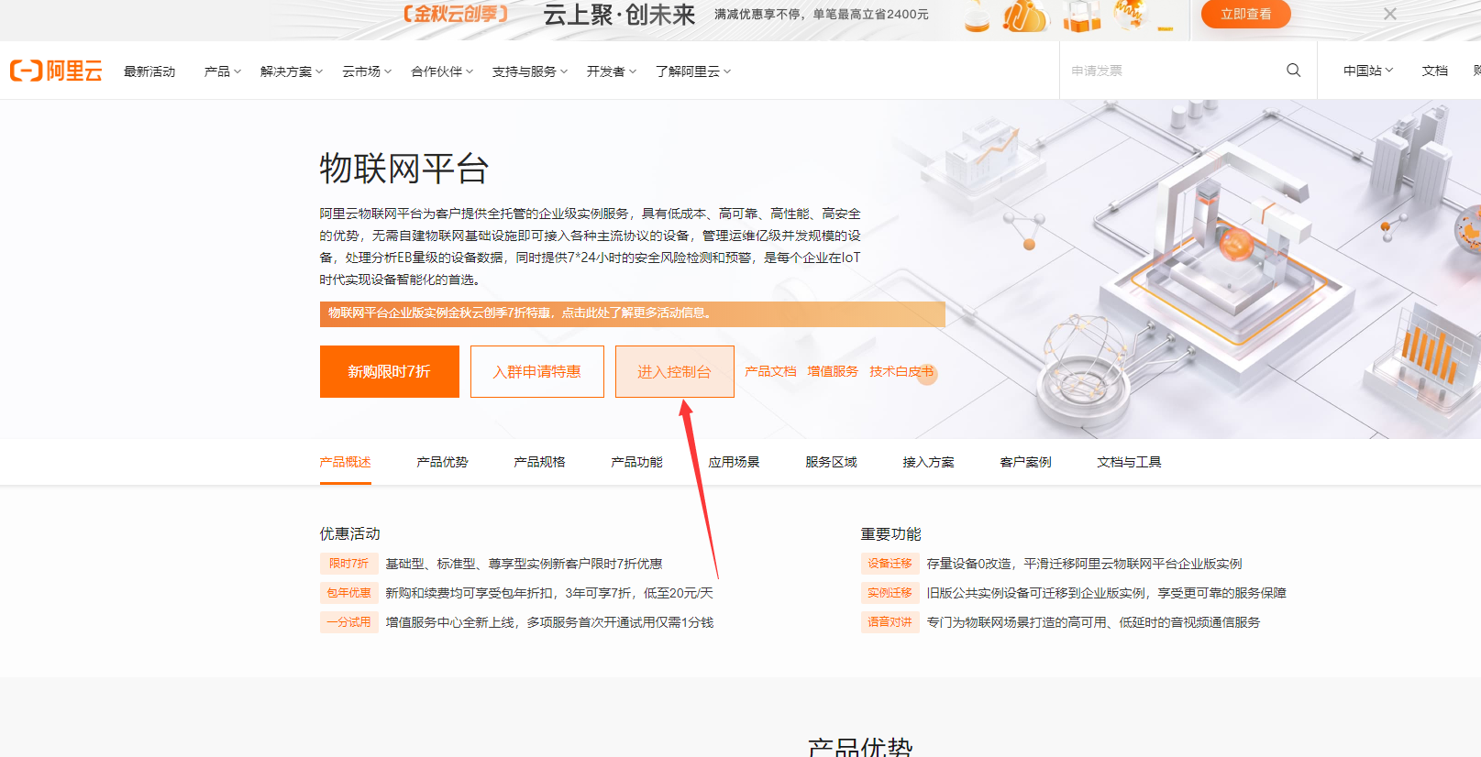Open 旧版公共实例设备可迁移 text
Image resolution: width=1481 pixels, height=757 pixels.
click(1107, 593)
